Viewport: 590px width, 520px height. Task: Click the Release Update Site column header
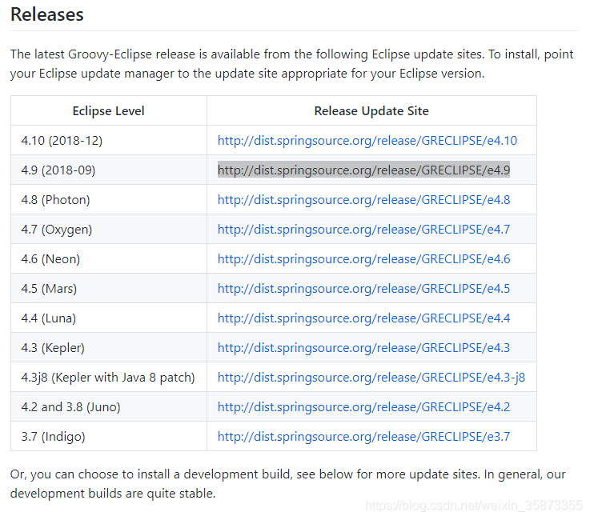point(371,111)
